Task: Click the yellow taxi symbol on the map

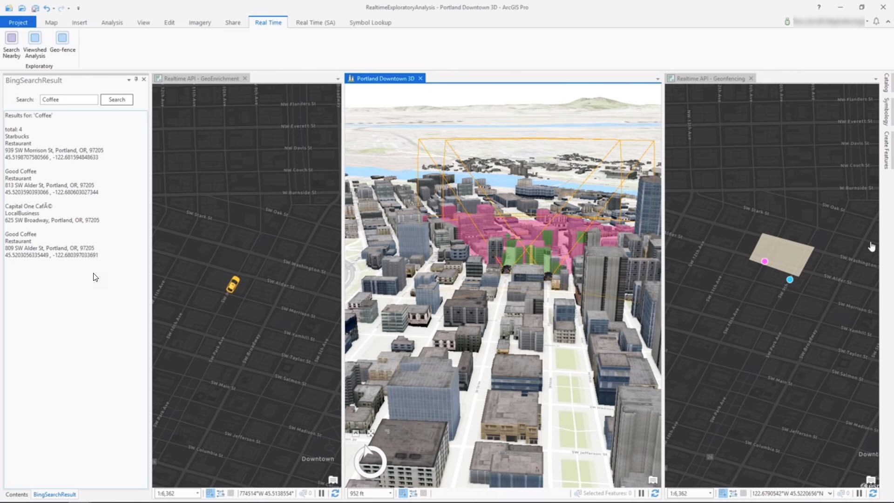Action: tap(233, 284)
